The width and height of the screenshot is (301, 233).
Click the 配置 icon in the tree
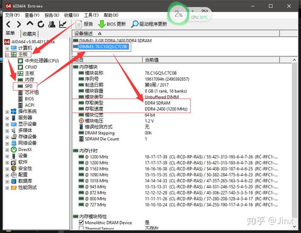pos(14,175)
